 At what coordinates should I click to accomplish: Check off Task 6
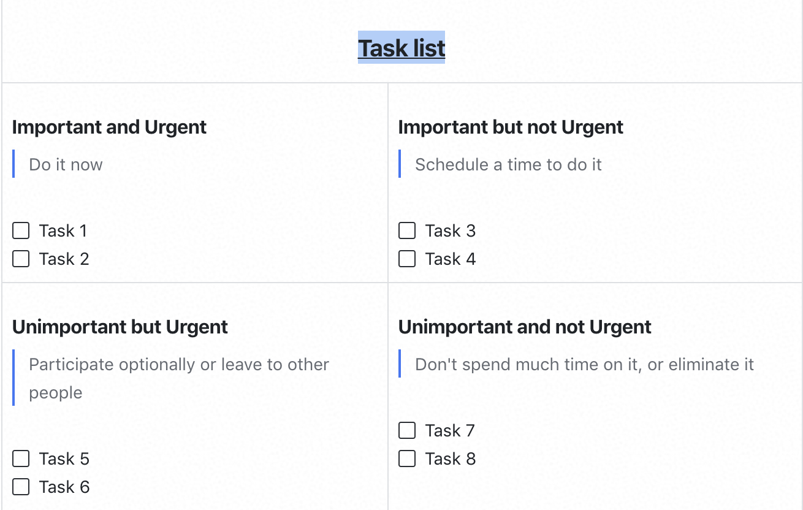pos(21,487)
